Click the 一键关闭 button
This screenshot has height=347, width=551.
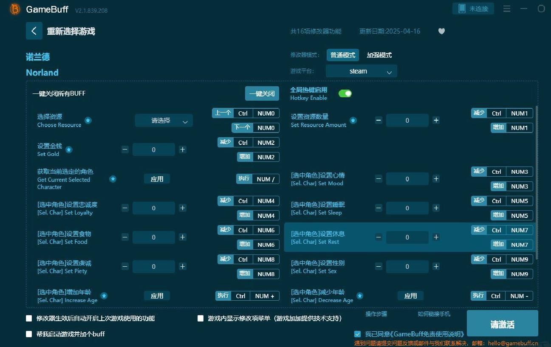tap(262, 93)
